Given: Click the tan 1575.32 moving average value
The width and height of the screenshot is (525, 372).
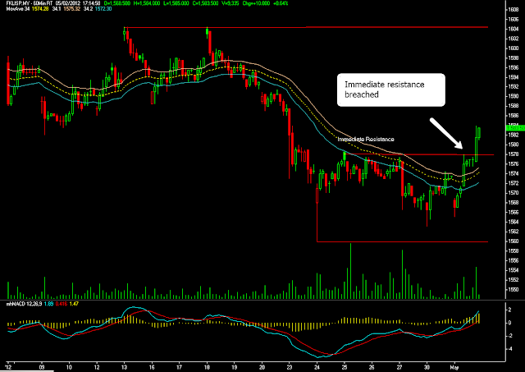Looking at the screenshot, I should (x=72, y=9).
